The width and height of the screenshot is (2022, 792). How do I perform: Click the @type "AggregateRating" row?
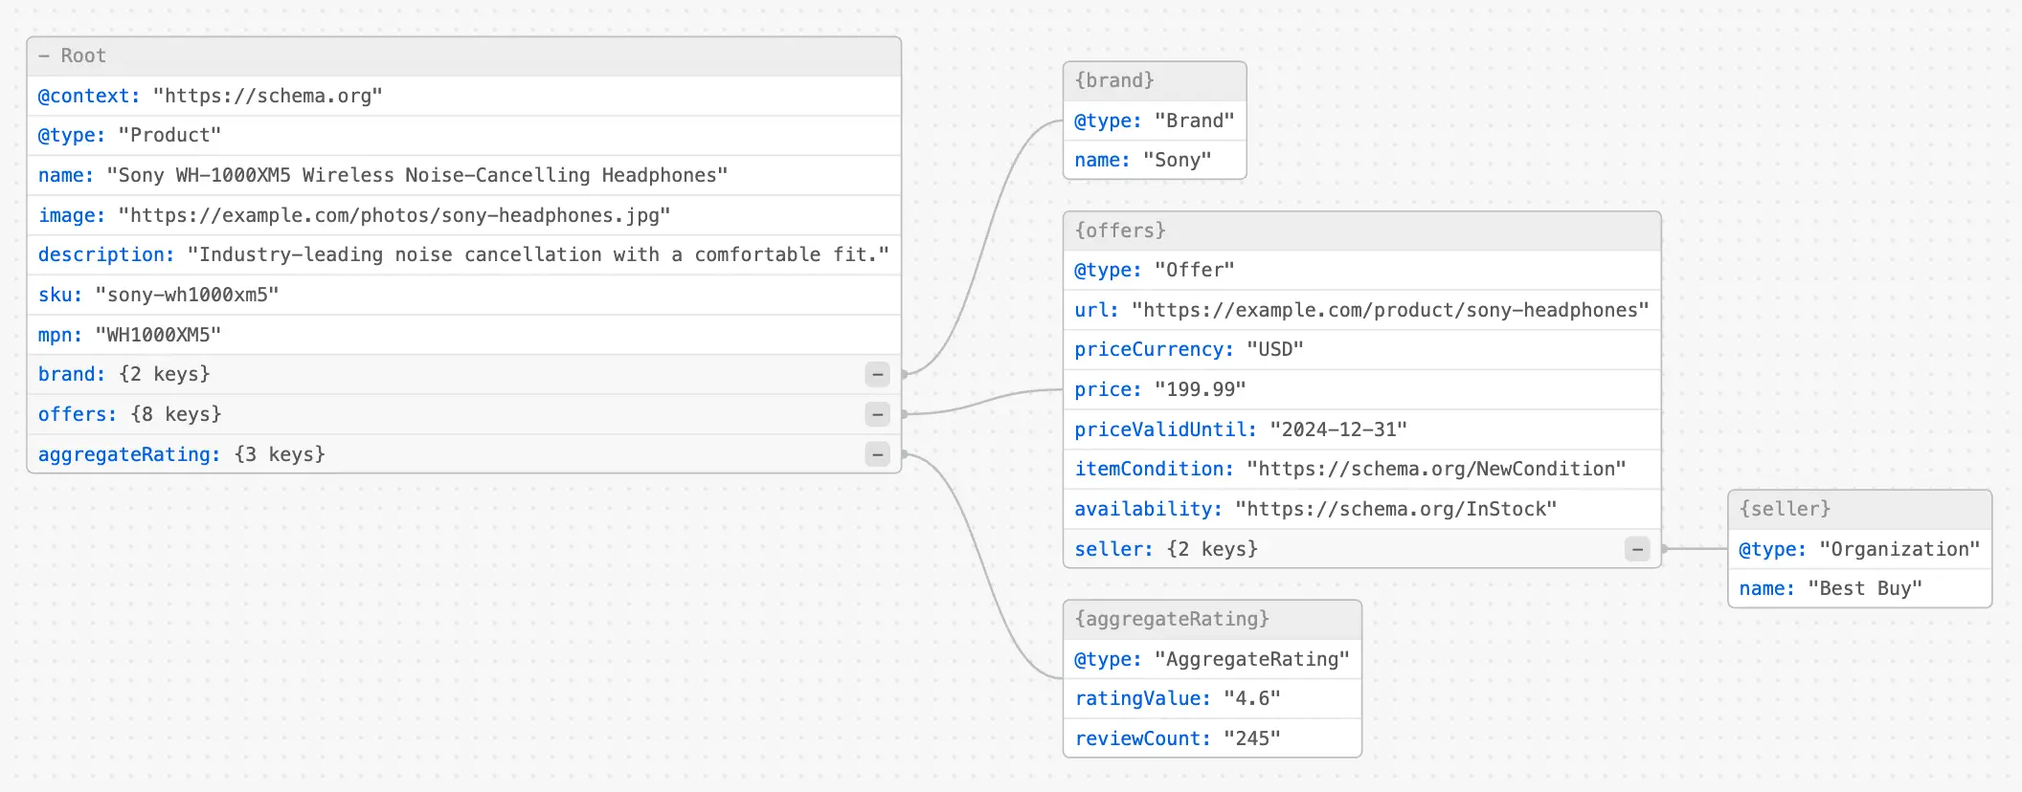coord(1212,659)
